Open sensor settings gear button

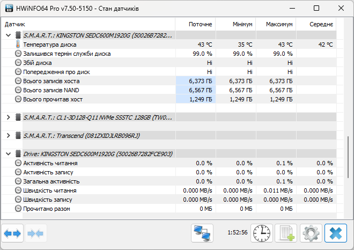[311, 233]
